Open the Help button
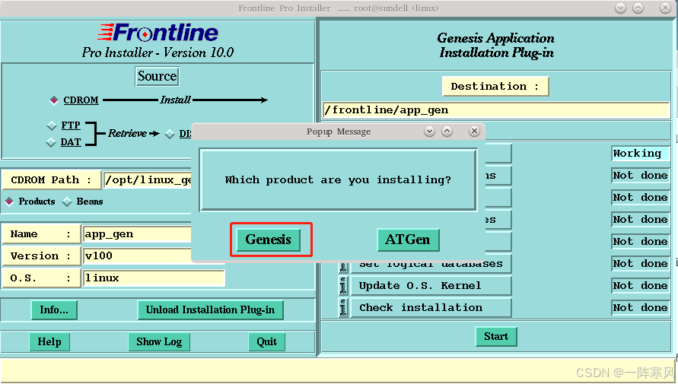 (x=49, y=342)
